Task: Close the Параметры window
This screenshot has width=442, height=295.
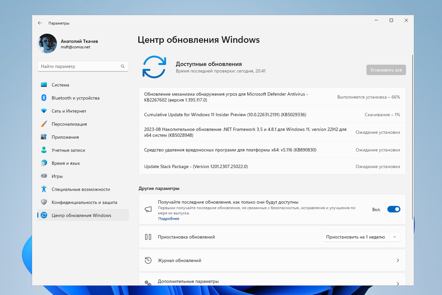Action: [x=406, y=20]
